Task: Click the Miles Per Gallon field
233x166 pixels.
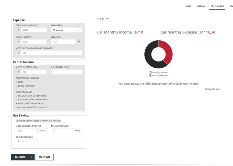Action: point(62,131)
